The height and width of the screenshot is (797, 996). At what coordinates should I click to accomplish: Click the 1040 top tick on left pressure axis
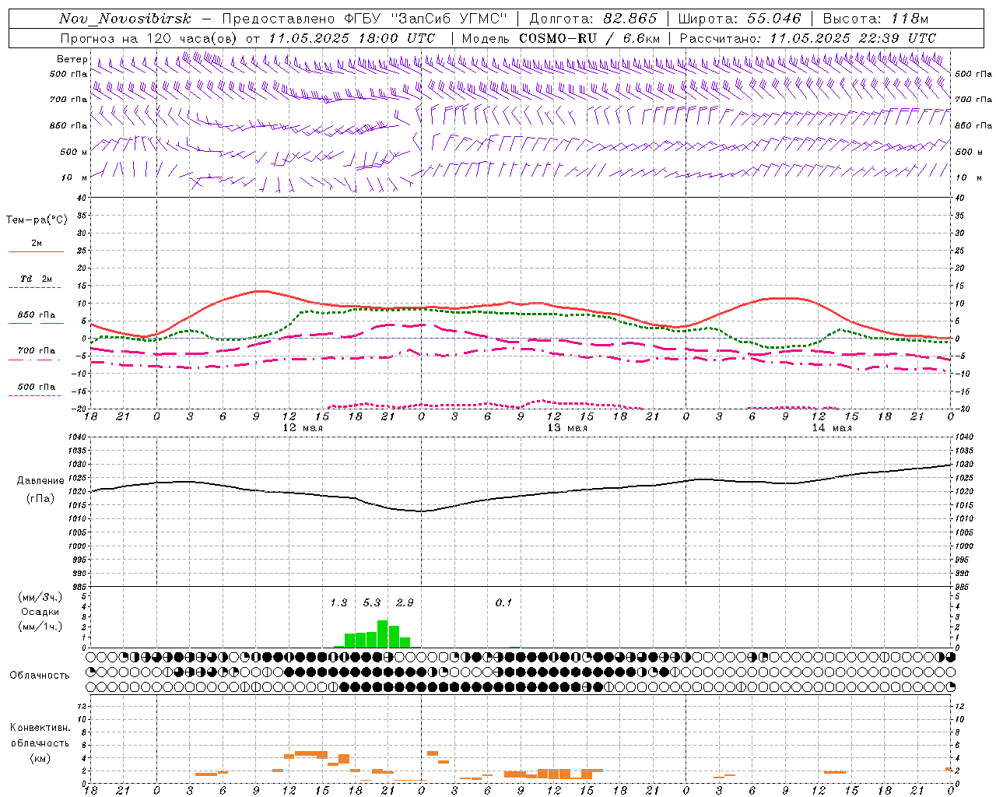pyautogui.click(x=77, y=437)
